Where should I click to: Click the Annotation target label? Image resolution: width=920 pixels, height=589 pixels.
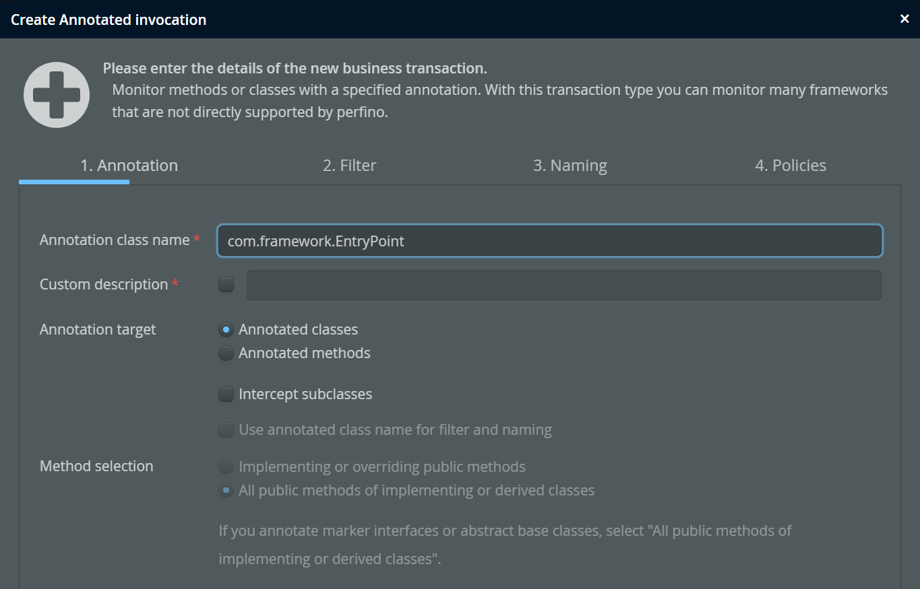(98, 330)
